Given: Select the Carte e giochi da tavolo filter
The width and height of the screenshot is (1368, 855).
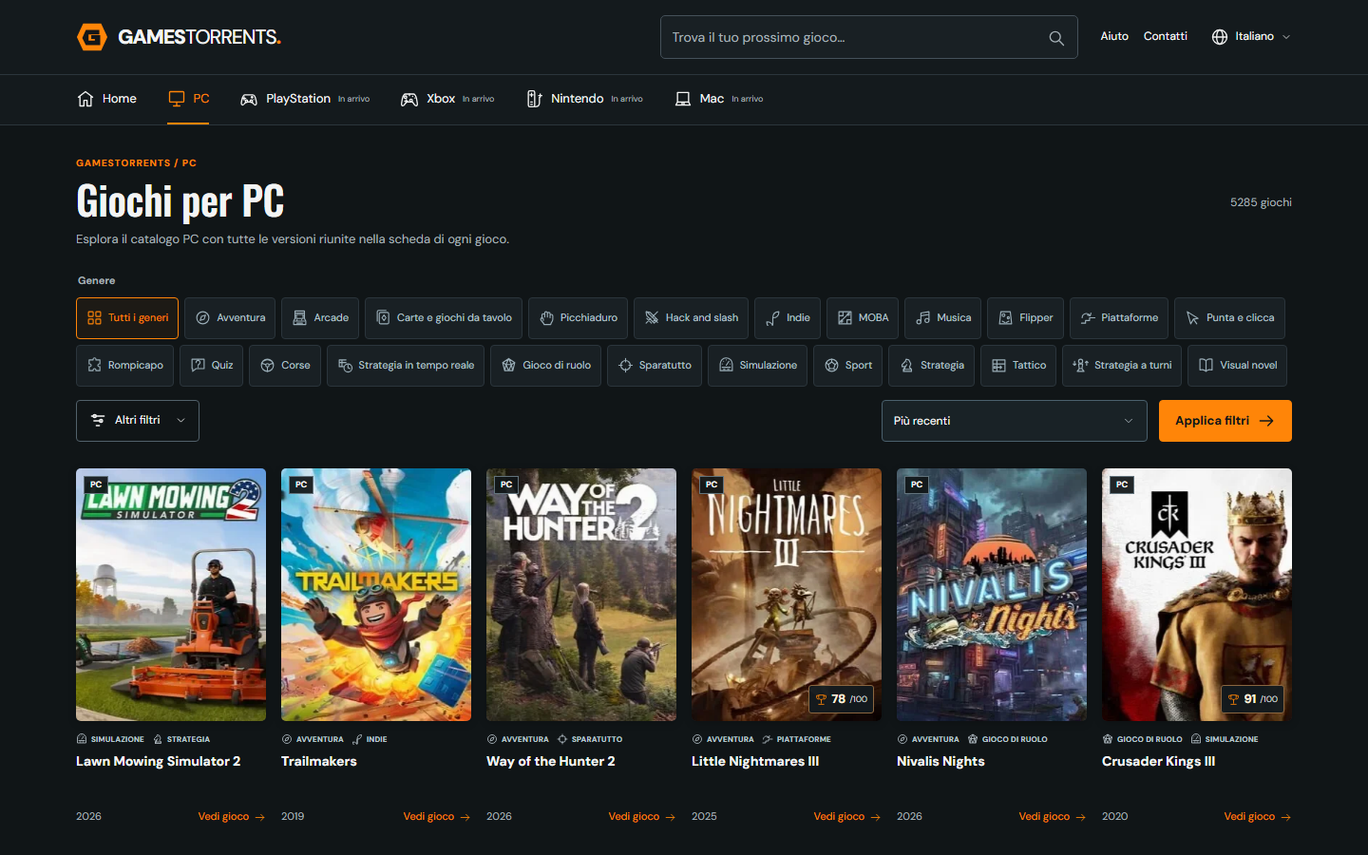Looking at the screenshot, I should pyautogui.click(x=444, y=318).
